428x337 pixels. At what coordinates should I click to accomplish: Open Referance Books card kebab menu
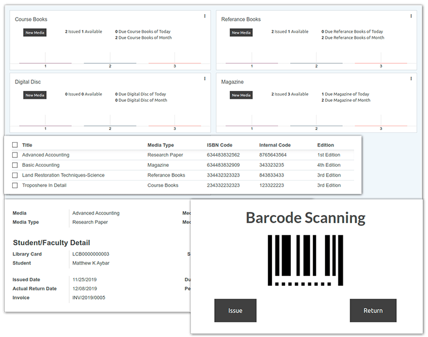(x=411, y=16)
